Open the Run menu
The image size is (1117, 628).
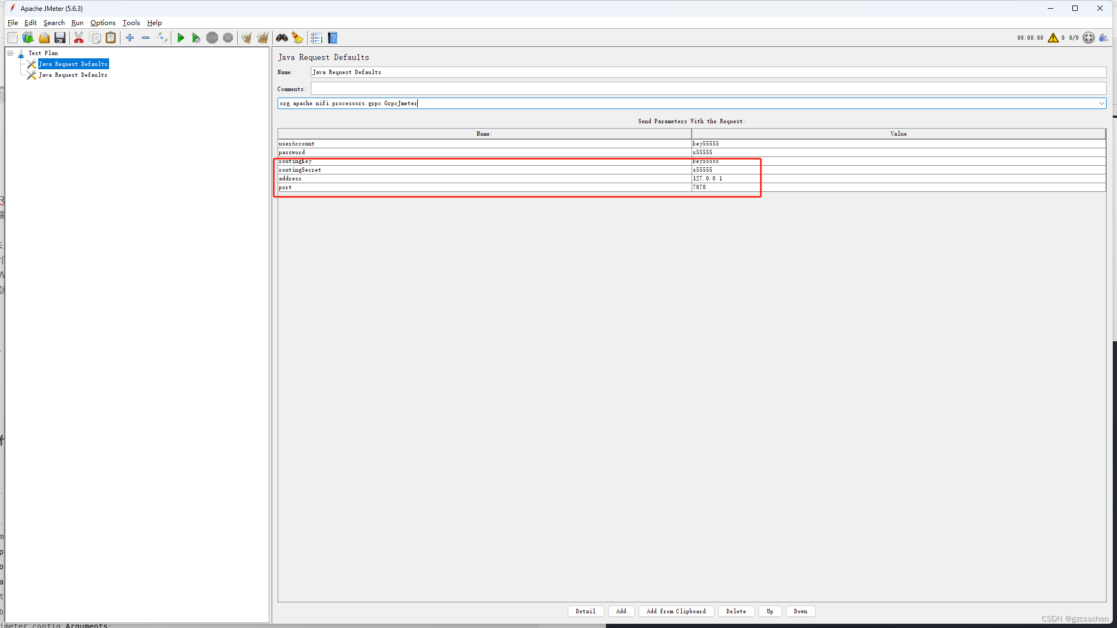click(77, 23)
